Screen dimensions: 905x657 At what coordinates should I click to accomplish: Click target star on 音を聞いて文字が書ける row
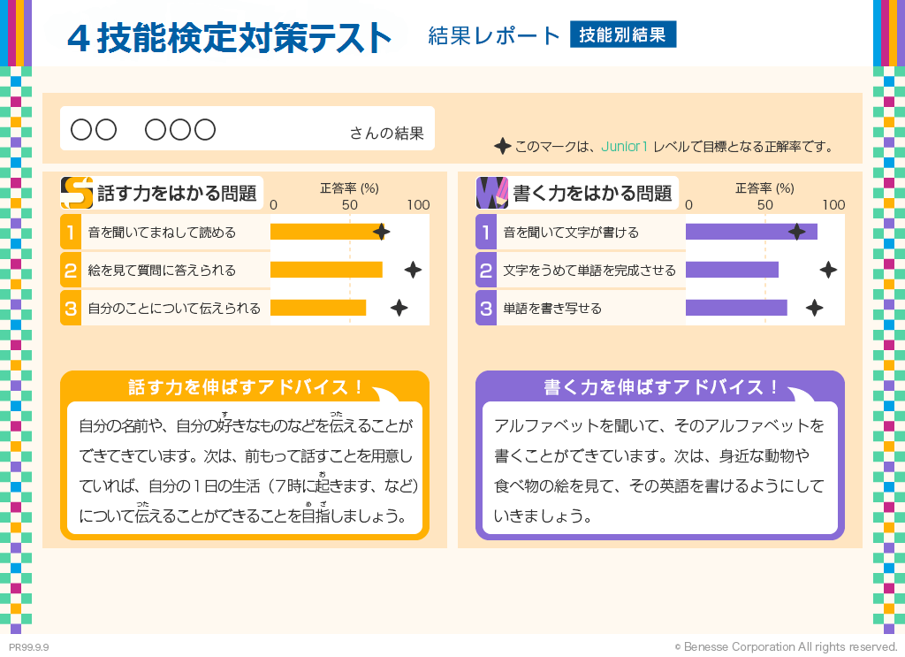[x=796, y=232]
